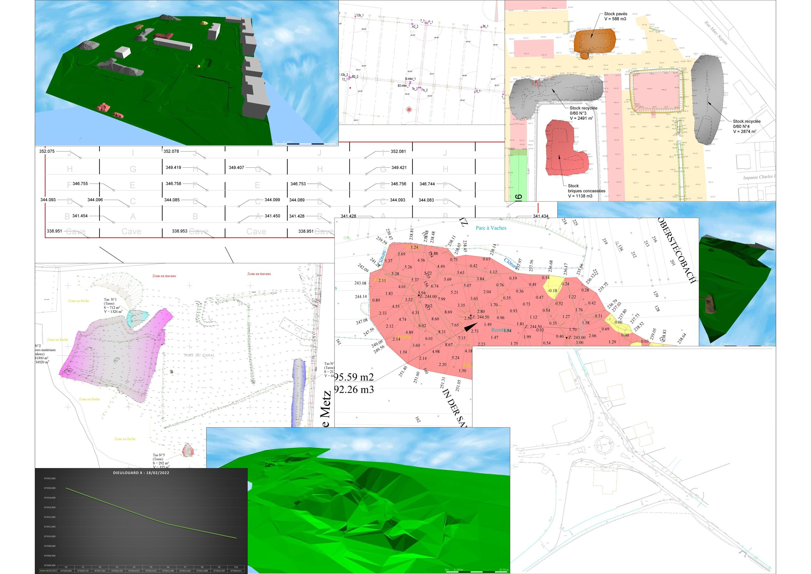Click the DIEULOUARD X chart title
Image resolution: width=811 pixels, height=574 pixels.
click(141, 473)
